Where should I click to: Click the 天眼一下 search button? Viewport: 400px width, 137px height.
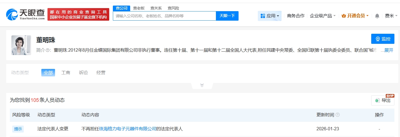click(x=227, y=16)
